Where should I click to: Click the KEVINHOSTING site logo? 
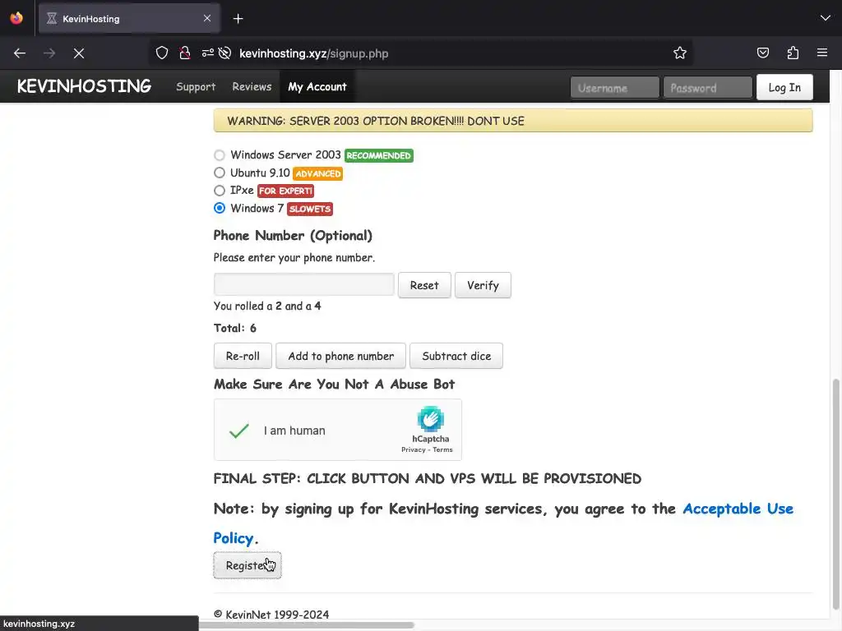tap(84, 86)
